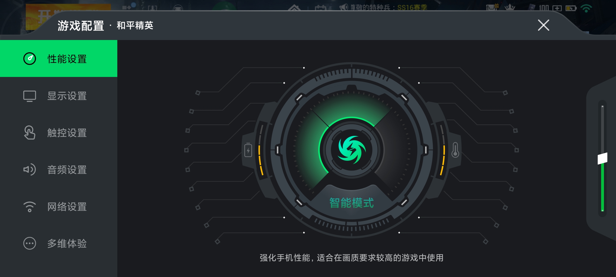Select the 网络设置 Wi-Fi icon
Viewport: 616px width, 277px height.
(30, 207)
